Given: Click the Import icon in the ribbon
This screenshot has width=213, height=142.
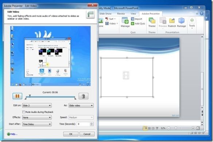Looking at the screenshot, I should click(133, 19).
